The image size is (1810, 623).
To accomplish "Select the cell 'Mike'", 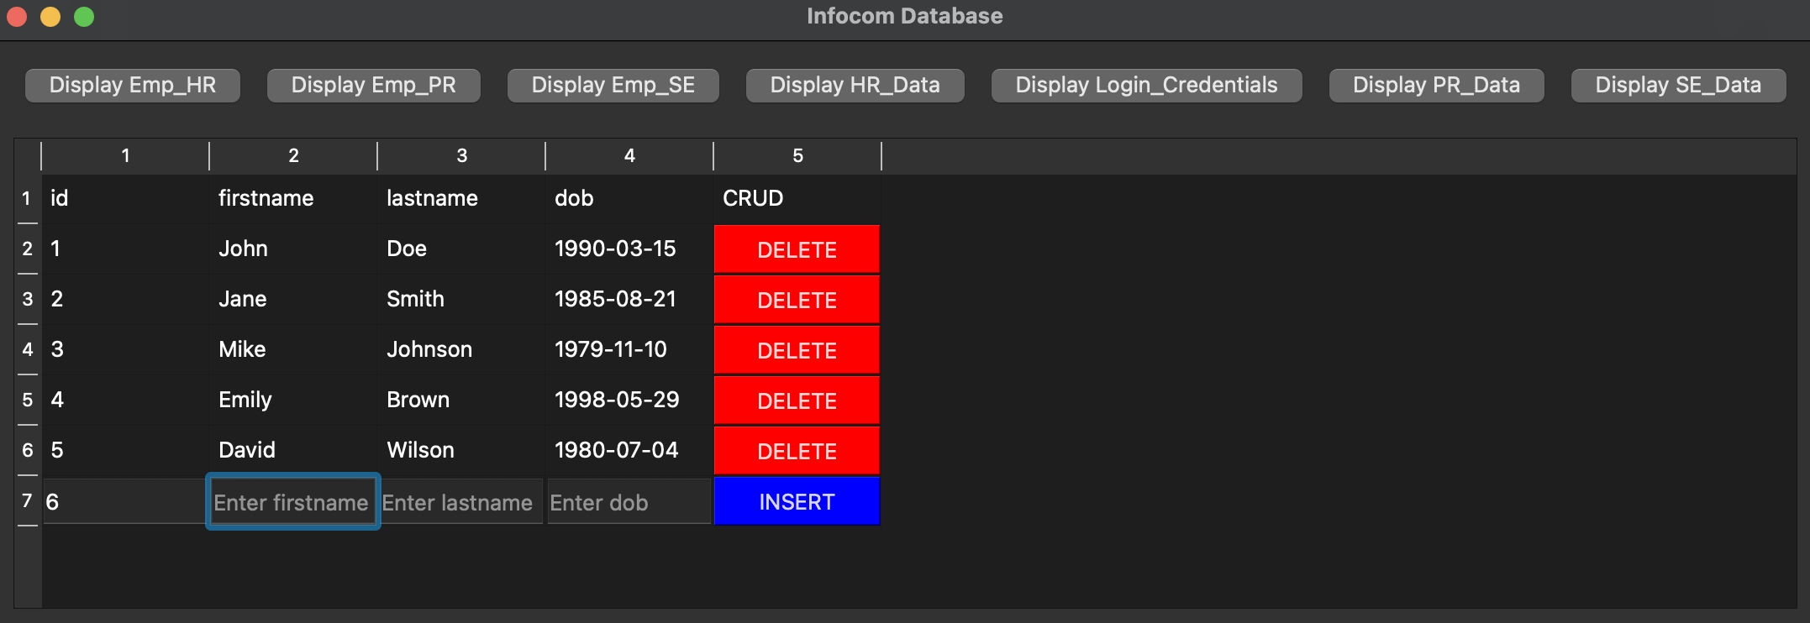I will click(x=293, y=350).
